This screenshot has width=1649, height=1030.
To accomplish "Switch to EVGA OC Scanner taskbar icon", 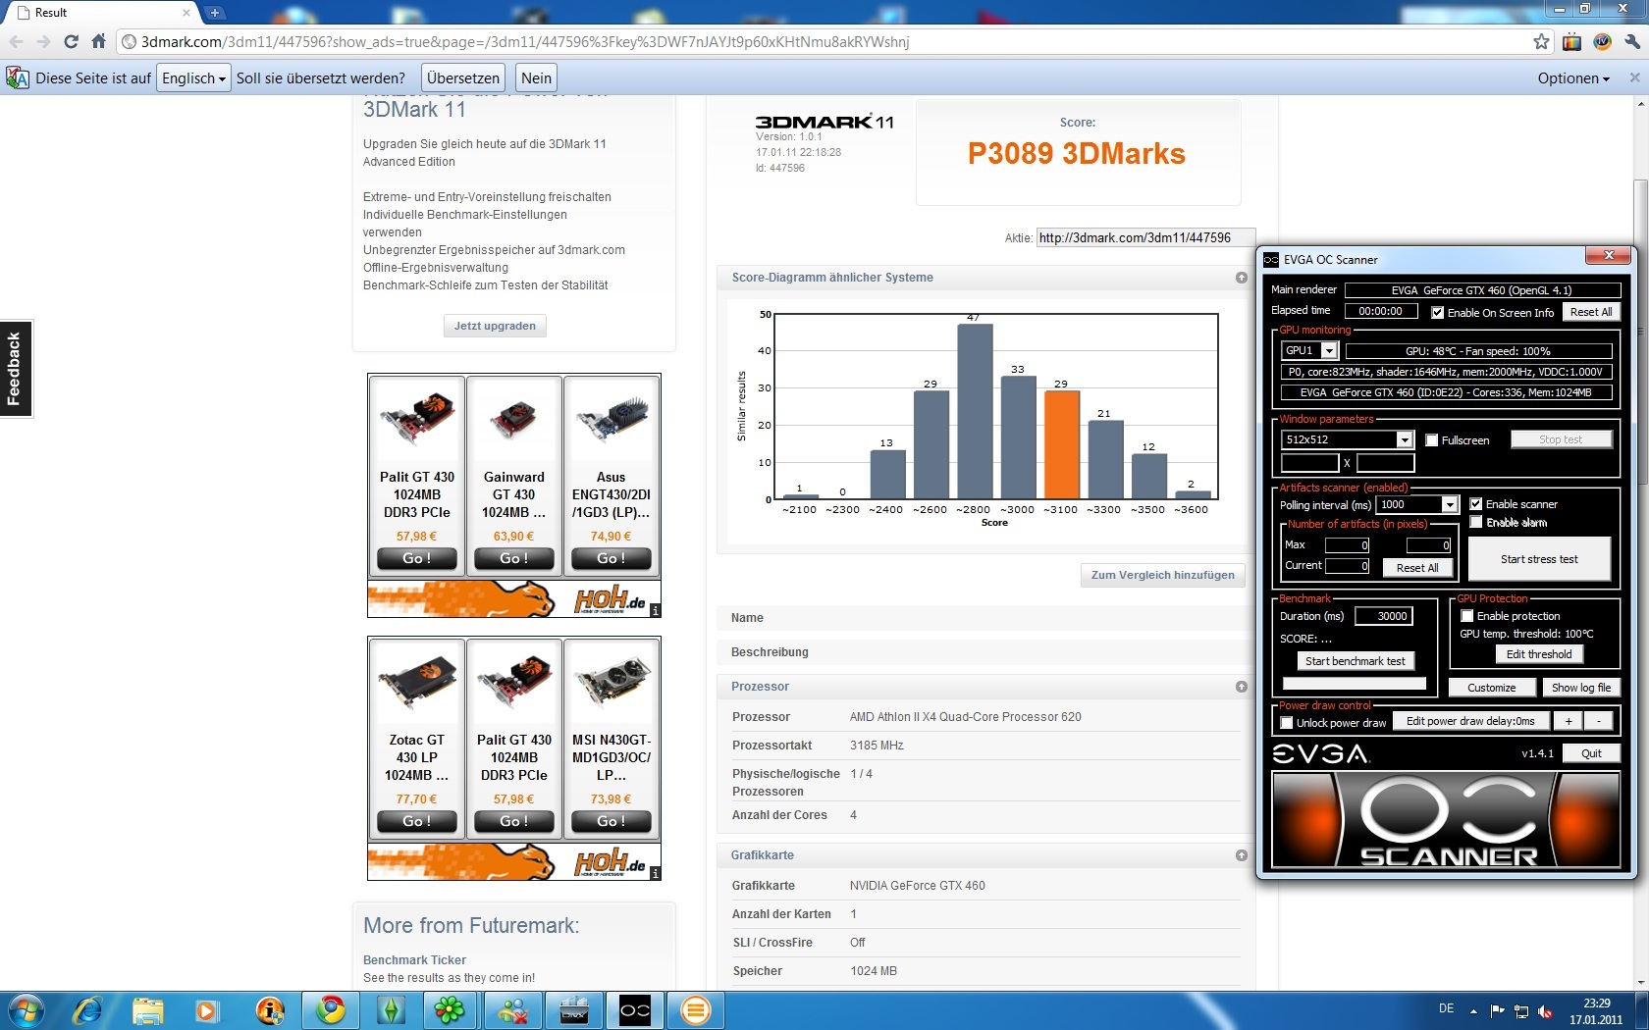I will coord(635,1009).
